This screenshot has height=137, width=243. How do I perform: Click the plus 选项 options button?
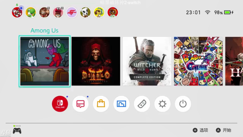coord(200,130)
